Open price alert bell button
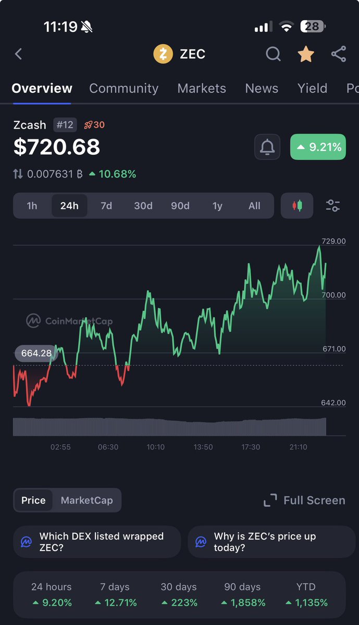359x625 pixels. coord(267,147)
